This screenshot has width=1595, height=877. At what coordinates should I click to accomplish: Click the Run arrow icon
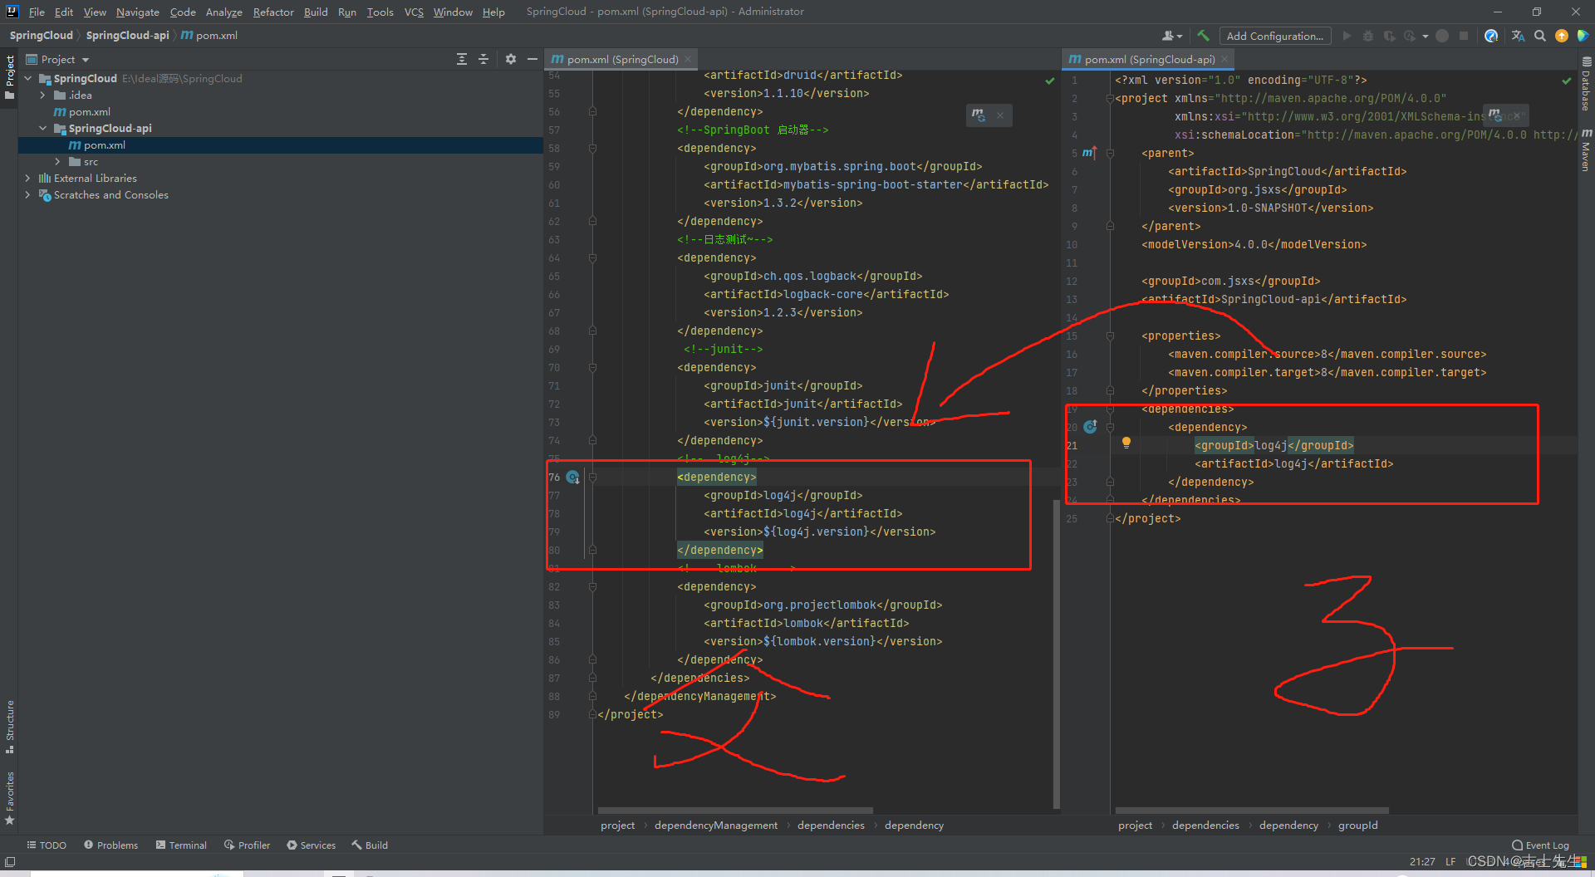click(1347, 36)
